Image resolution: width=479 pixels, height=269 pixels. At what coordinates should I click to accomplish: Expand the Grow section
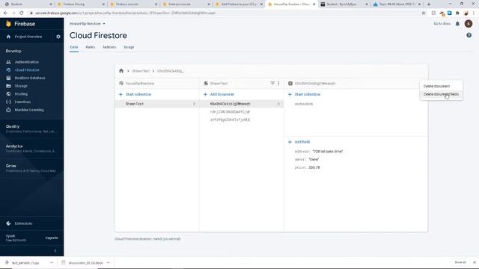[31, 168]
